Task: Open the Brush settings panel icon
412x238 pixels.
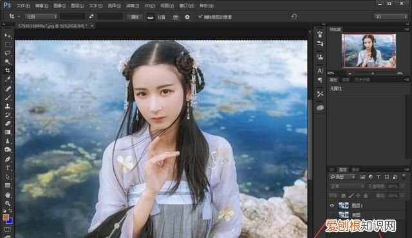Action: click(x=320, y=44)
